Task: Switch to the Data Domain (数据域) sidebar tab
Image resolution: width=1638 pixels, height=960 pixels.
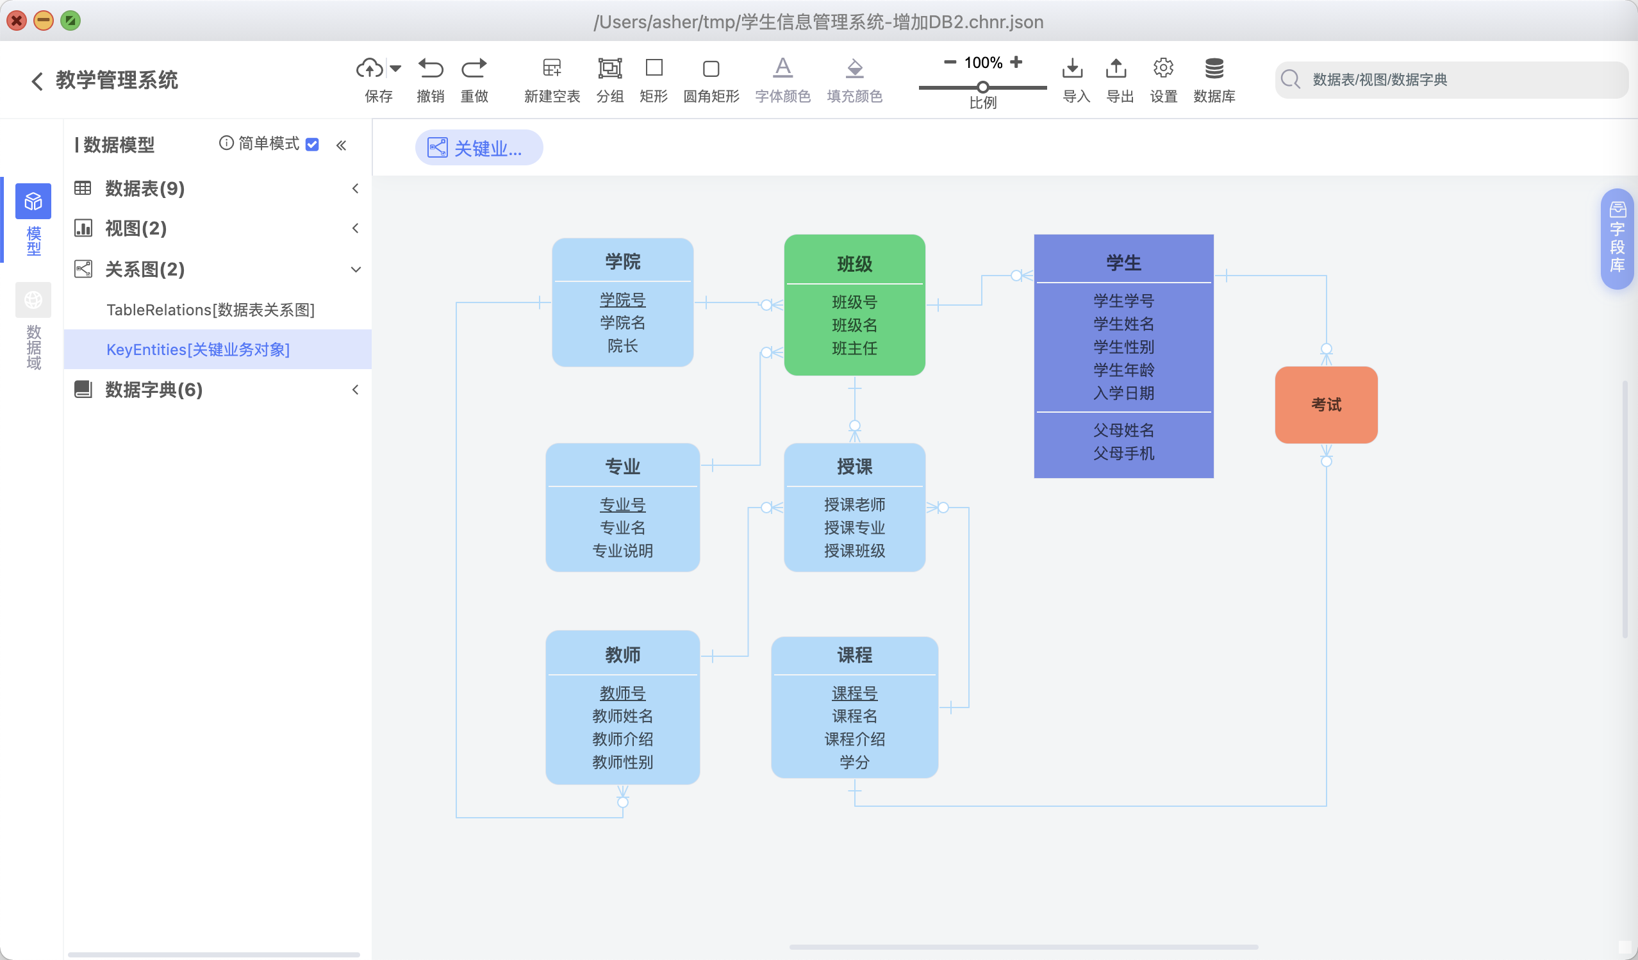Action: 33,327
